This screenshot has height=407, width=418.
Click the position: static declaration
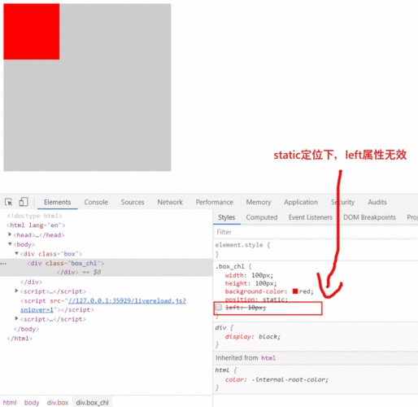tap(256, 300)
